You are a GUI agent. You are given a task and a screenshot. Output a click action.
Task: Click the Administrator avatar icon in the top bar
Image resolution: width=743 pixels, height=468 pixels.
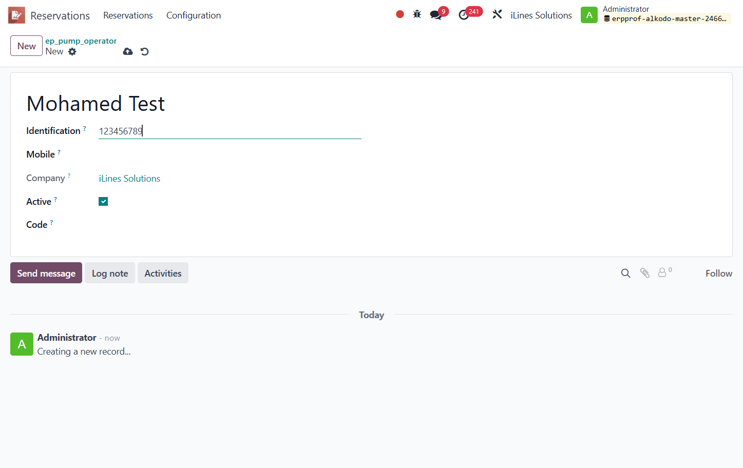tap(589, 15)
